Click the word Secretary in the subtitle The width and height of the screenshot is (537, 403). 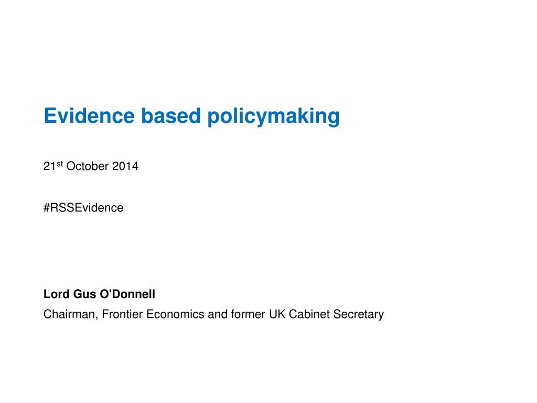click(x=359, y=315)
